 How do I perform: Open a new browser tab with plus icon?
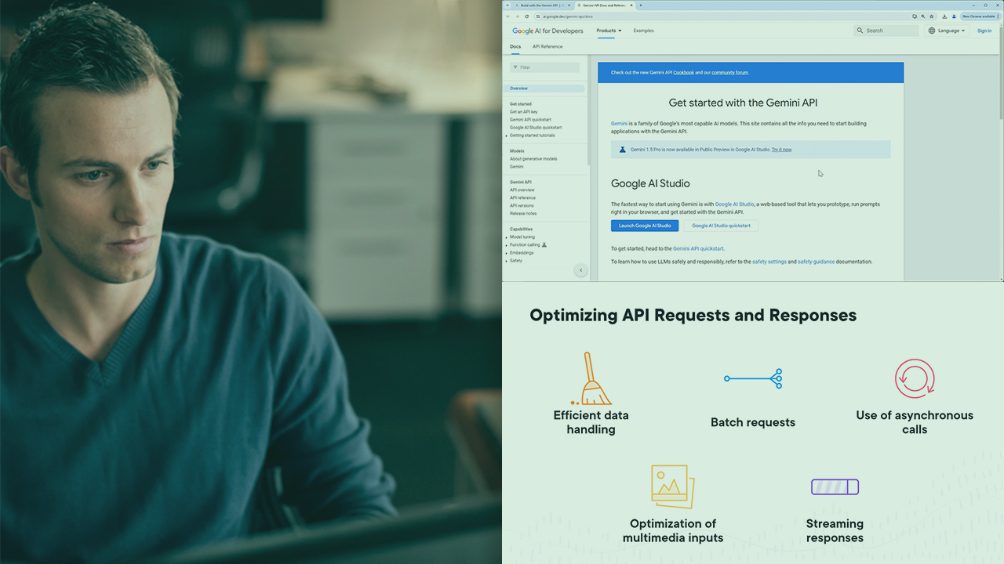coord(641,5)
